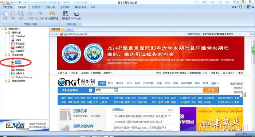Viewport: 255px width, 137px height.
Task: Click the red stop-loading icon beside address bar
Action: tap(62, 34)
